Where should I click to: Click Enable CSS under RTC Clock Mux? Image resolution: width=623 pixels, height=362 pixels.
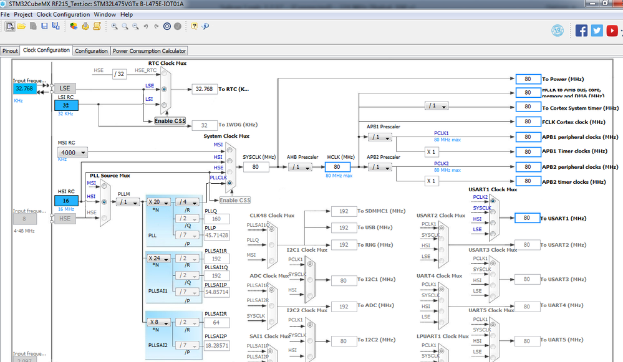170,121
